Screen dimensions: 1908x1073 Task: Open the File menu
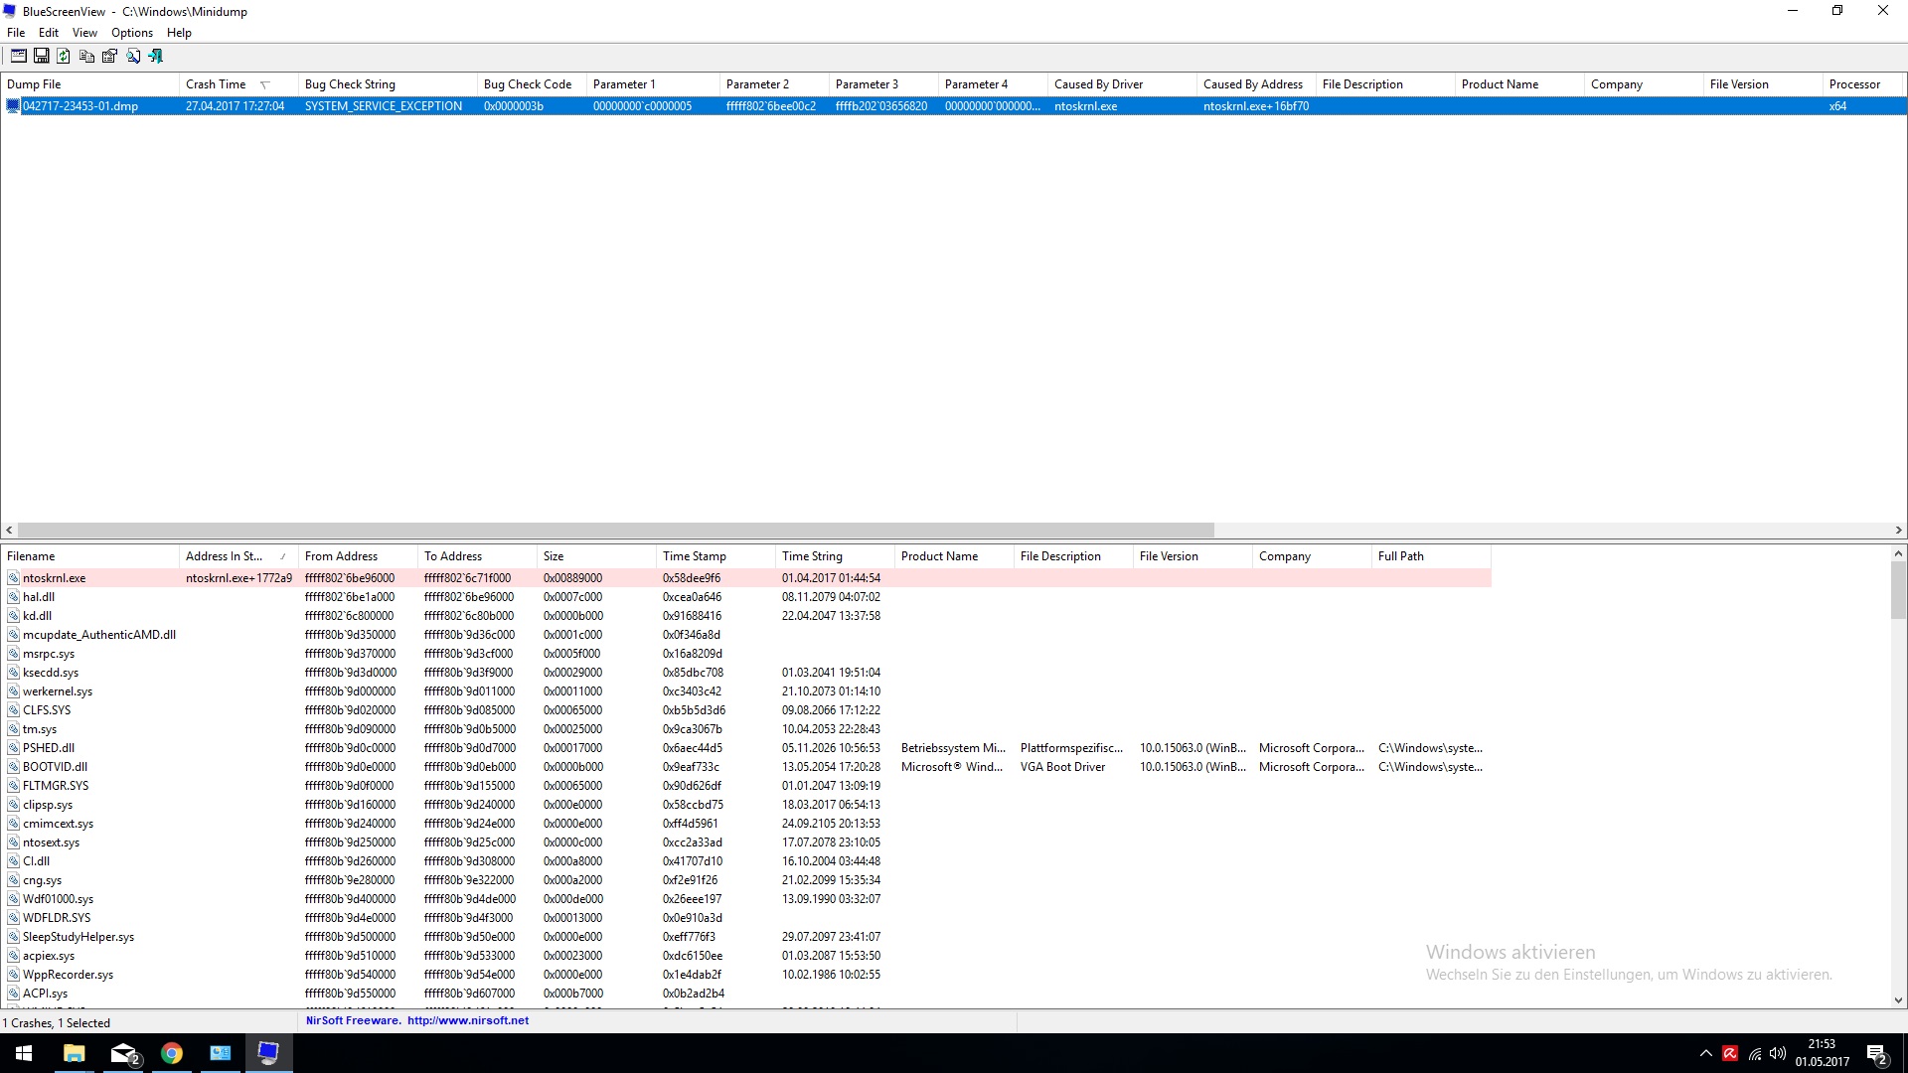(16, 33)
